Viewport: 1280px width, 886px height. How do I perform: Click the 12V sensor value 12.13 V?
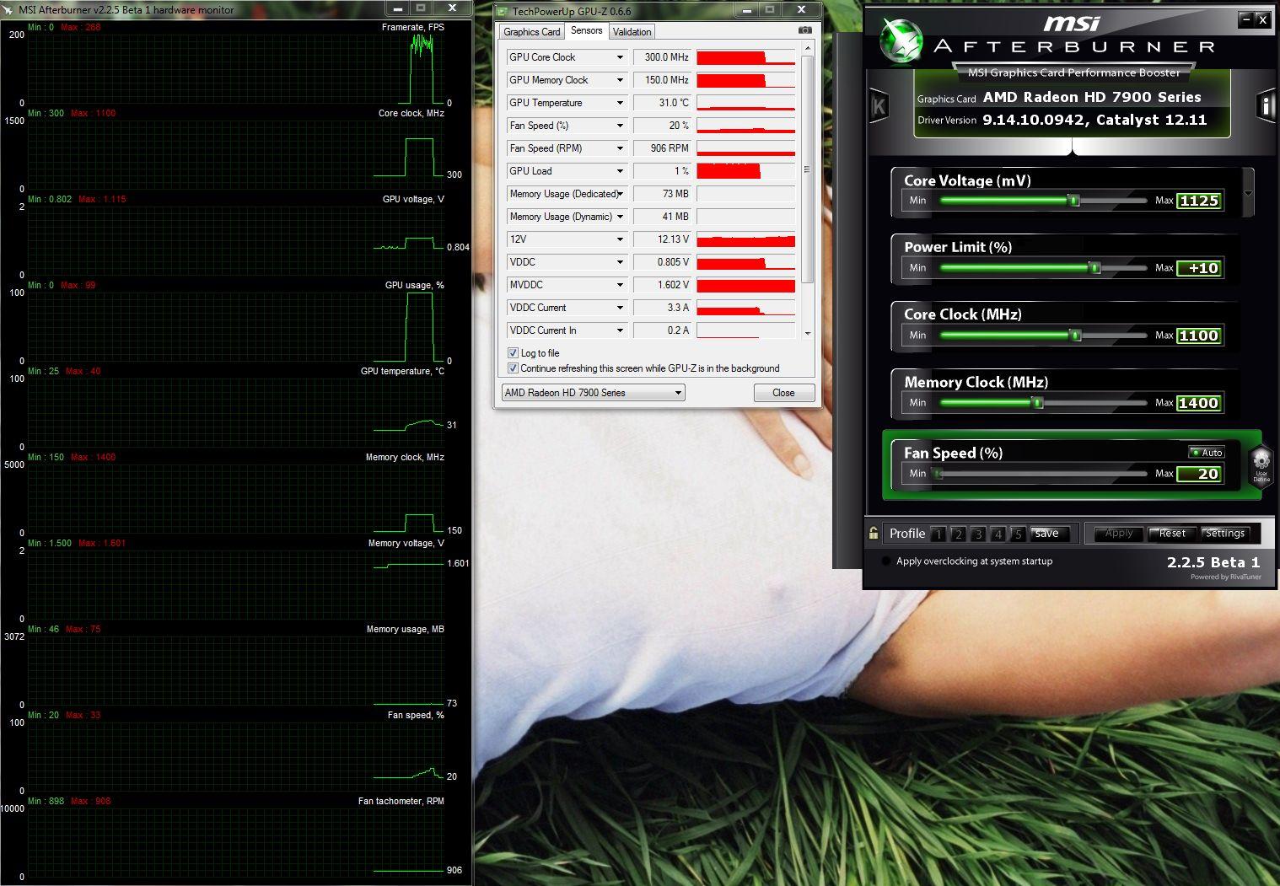tap(663, 239)
